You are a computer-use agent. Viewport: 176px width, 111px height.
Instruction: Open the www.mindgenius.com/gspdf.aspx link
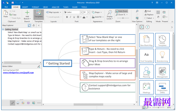[x=18, y=72]
